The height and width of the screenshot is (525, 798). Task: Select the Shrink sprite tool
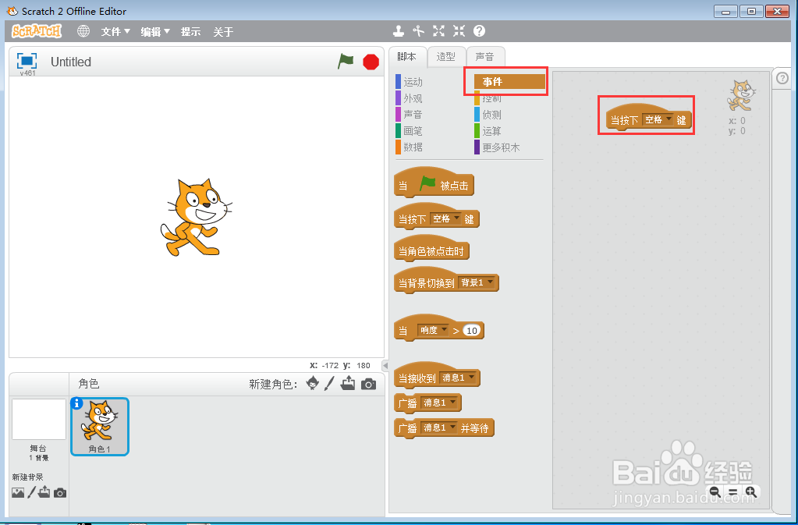(x=458, y=31)
